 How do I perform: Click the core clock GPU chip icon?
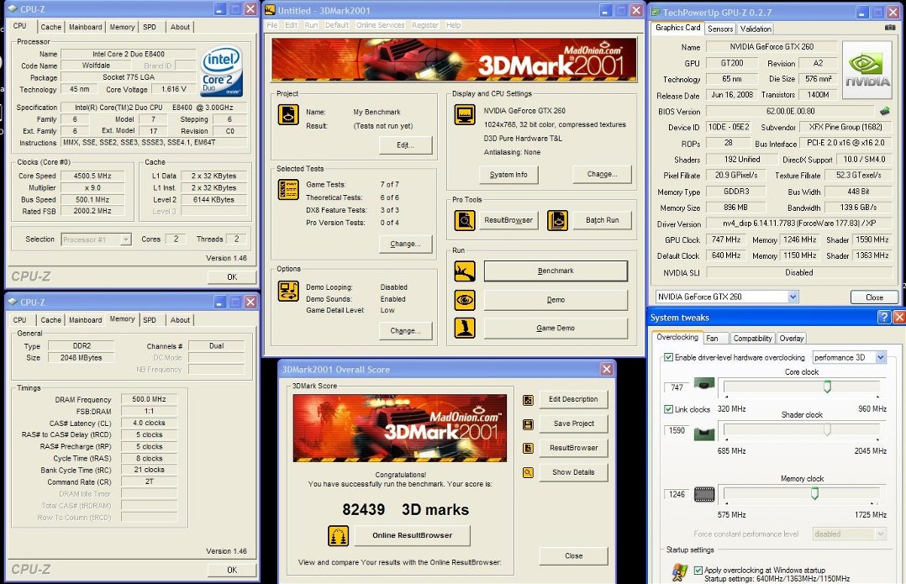coord(703,383)
